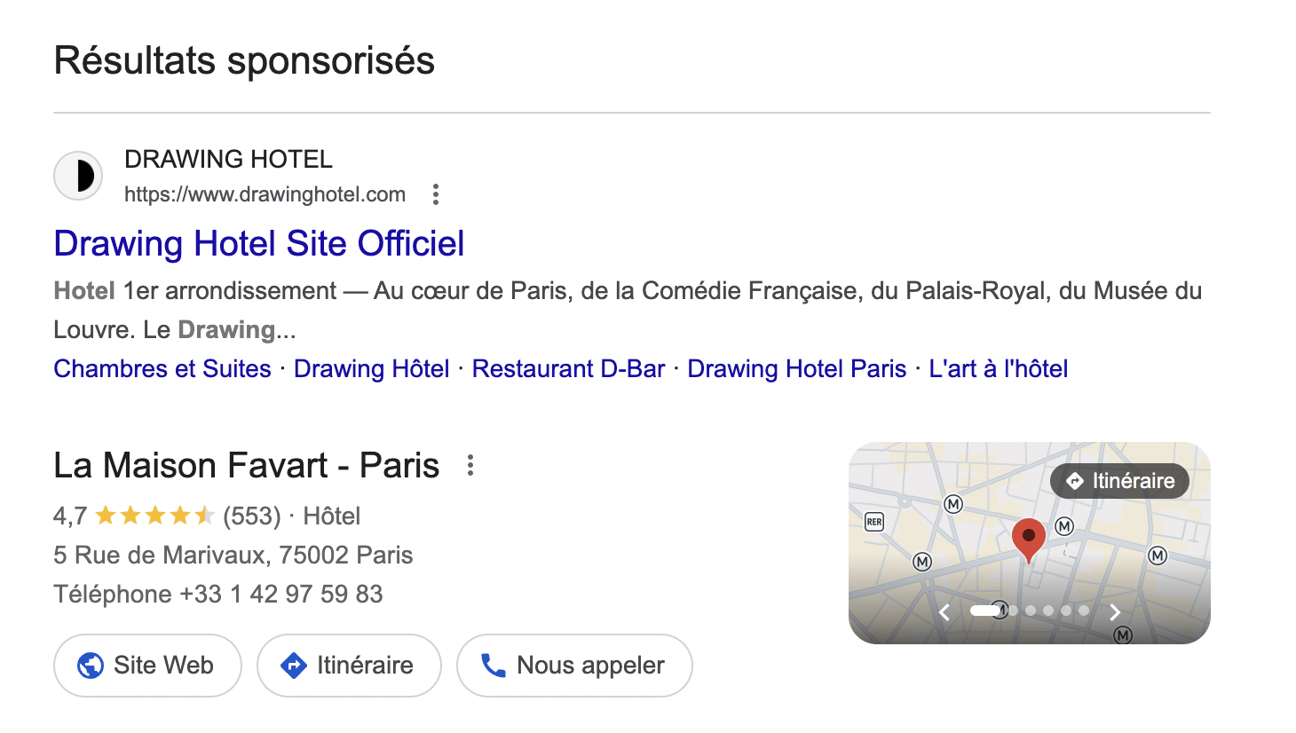Click the diamond icon in map Itinéraire chip
1296x733 pixels.
click(x=1075, y=481)
